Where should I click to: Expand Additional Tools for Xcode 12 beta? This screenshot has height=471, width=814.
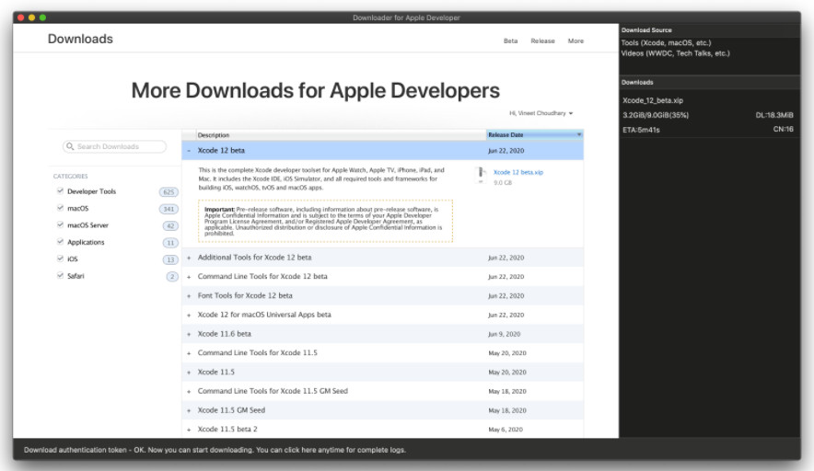point(189,258)
